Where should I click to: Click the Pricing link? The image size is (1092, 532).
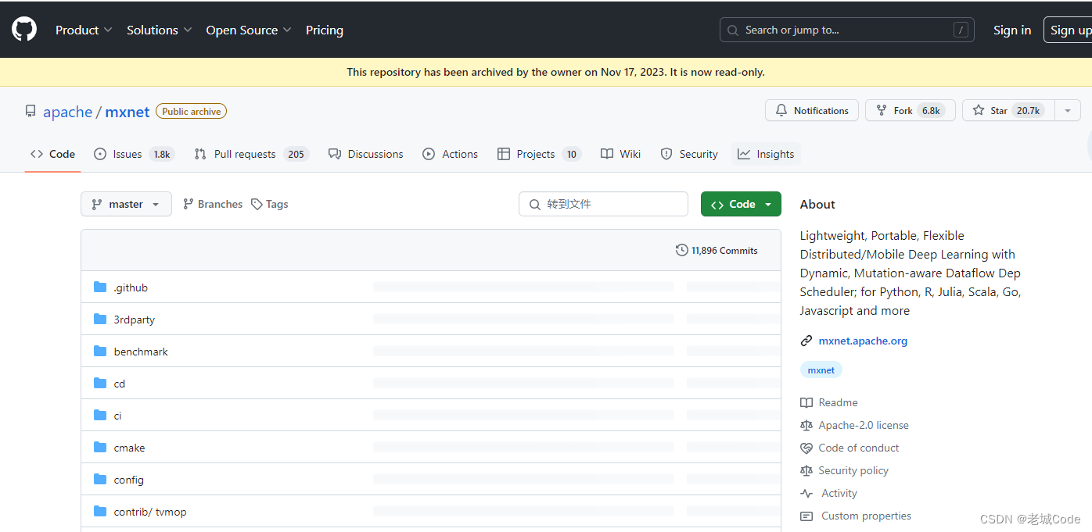(x=325, y=30)
